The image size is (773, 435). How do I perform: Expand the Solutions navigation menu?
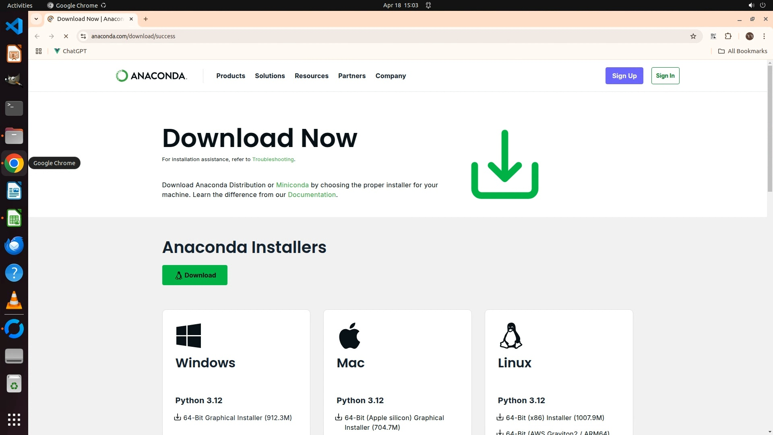(x=270, y=76)
